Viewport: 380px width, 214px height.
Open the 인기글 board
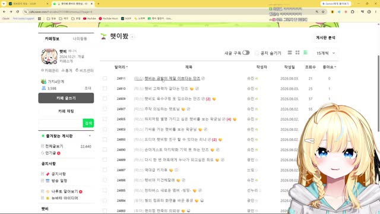[x=50, y=153]
